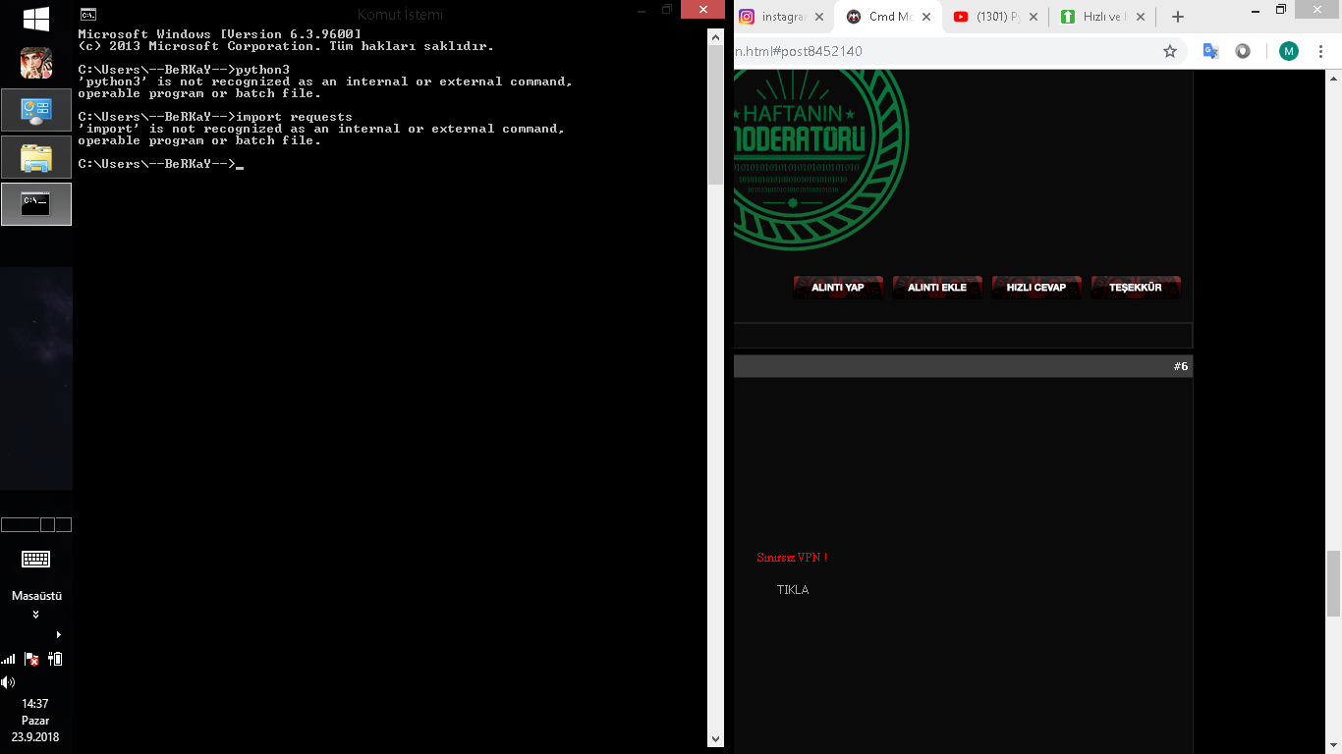Open the Google Translate extension icon
Screen dimensions: 1342x754
click(1210, 51)
